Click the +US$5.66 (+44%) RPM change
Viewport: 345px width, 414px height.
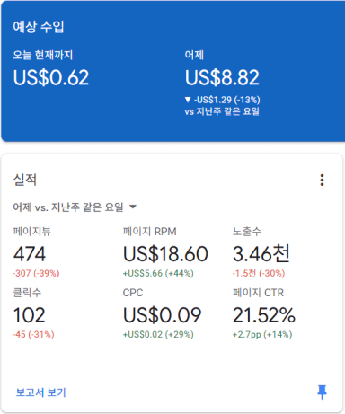point(158,273)
